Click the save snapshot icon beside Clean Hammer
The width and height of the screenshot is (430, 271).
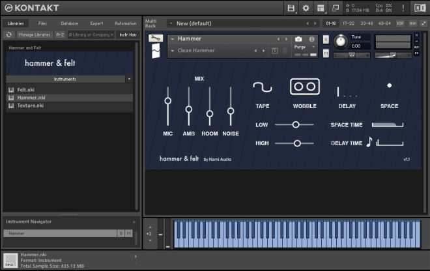click(275, 51)
